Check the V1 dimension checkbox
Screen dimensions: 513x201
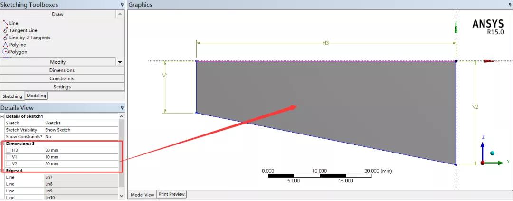click(8, 157)
